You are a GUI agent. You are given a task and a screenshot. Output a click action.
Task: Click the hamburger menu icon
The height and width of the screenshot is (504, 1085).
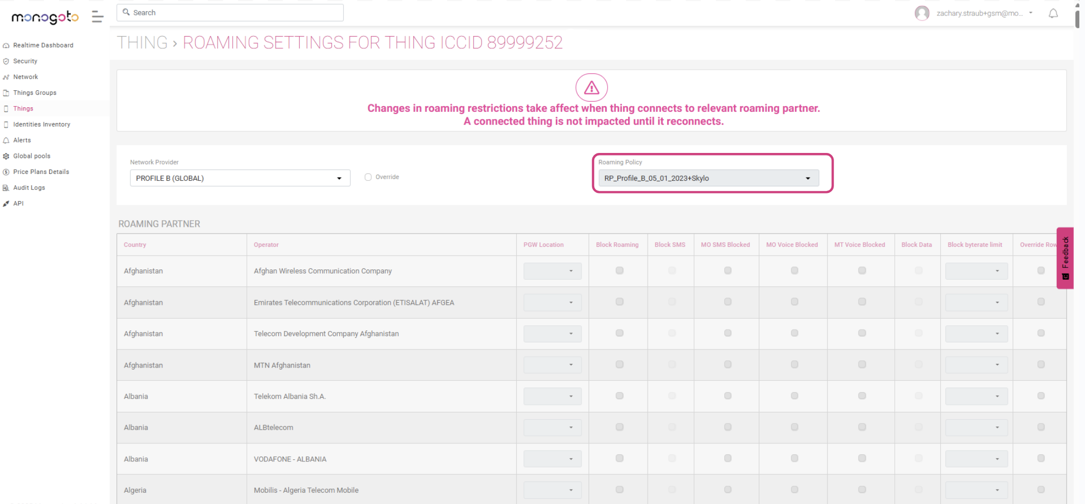point(98,17)
